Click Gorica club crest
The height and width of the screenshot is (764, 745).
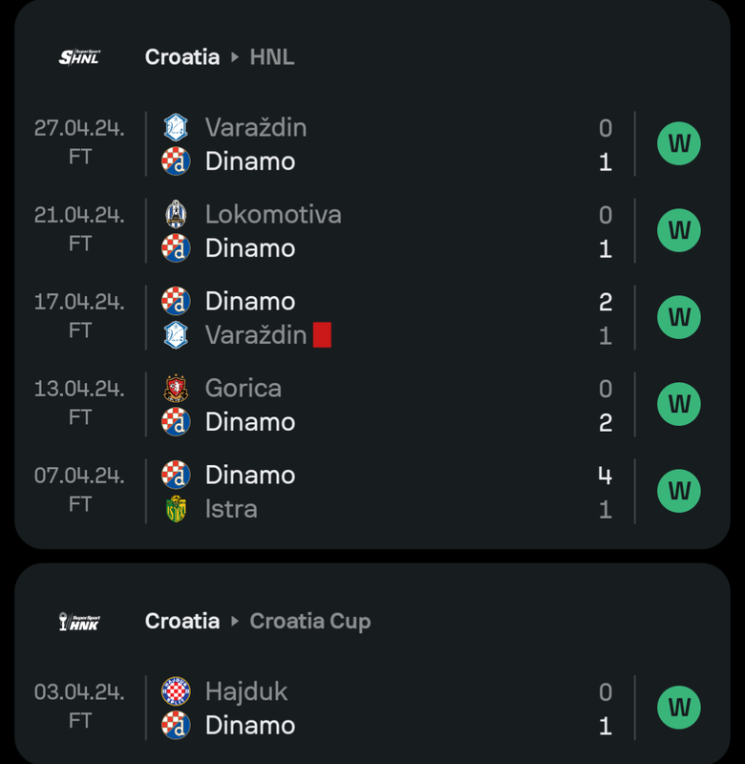click(176, 388)
